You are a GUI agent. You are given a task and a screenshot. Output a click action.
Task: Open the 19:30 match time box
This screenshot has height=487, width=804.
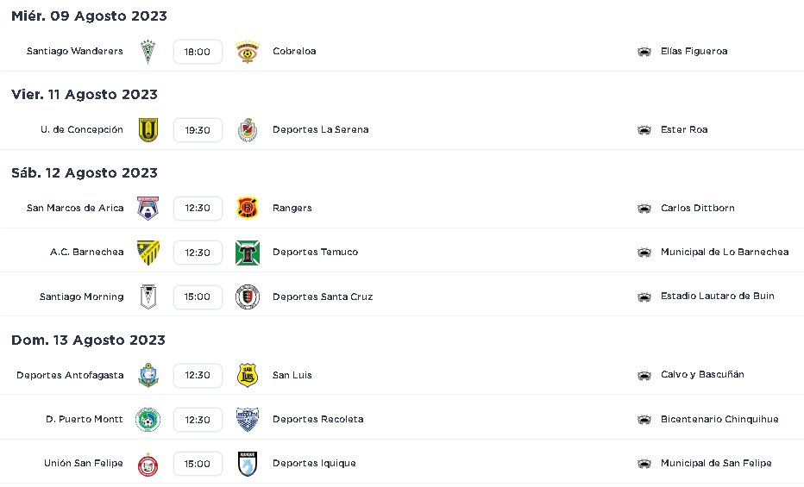[x=198, y=130]
